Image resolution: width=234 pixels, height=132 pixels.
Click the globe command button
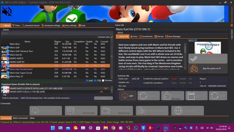click(x=188, y=111)
